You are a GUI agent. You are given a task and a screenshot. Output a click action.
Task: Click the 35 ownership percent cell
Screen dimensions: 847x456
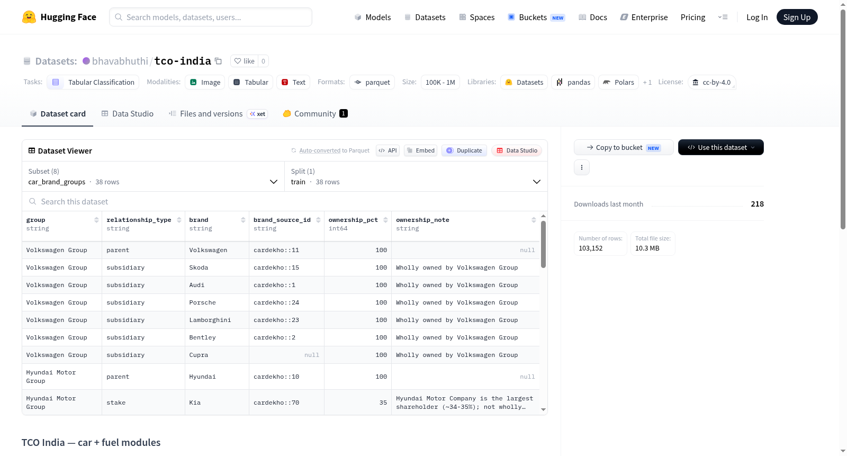pyautogui.click(x=358, y=403)
